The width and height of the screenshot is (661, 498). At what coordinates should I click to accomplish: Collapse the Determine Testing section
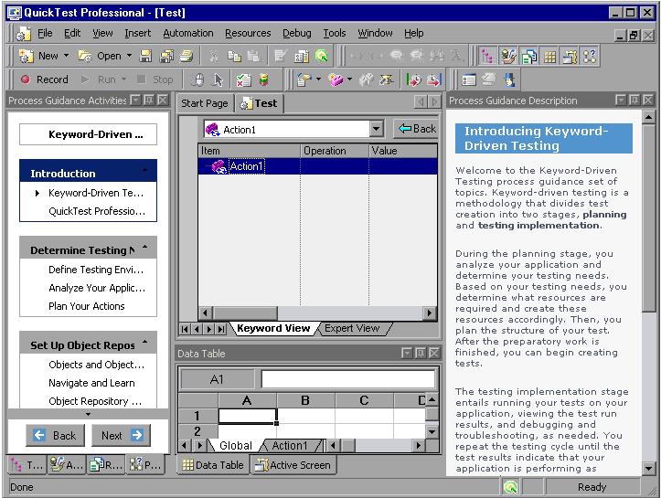pos(144,248)
